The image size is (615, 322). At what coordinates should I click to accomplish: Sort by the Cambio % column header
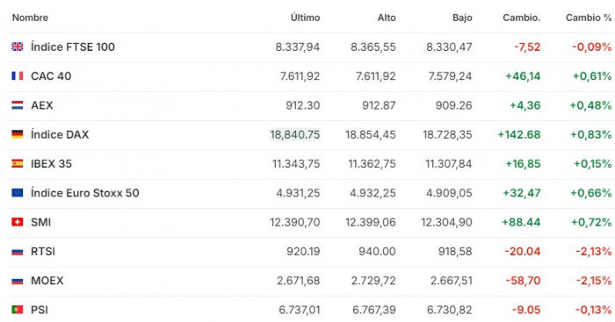click(589, 18)
